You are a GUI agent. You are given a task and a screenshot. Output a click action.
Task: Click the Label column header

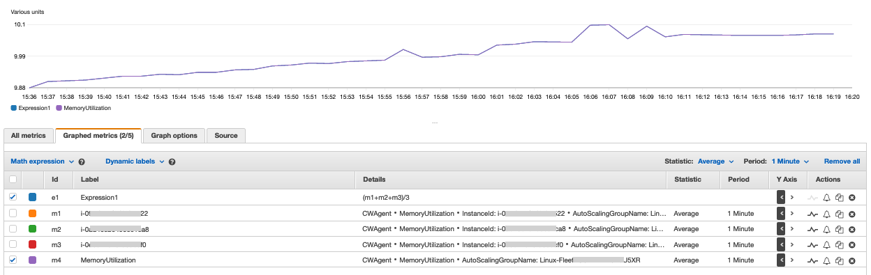pyautogui.click(x=90, y=180)
